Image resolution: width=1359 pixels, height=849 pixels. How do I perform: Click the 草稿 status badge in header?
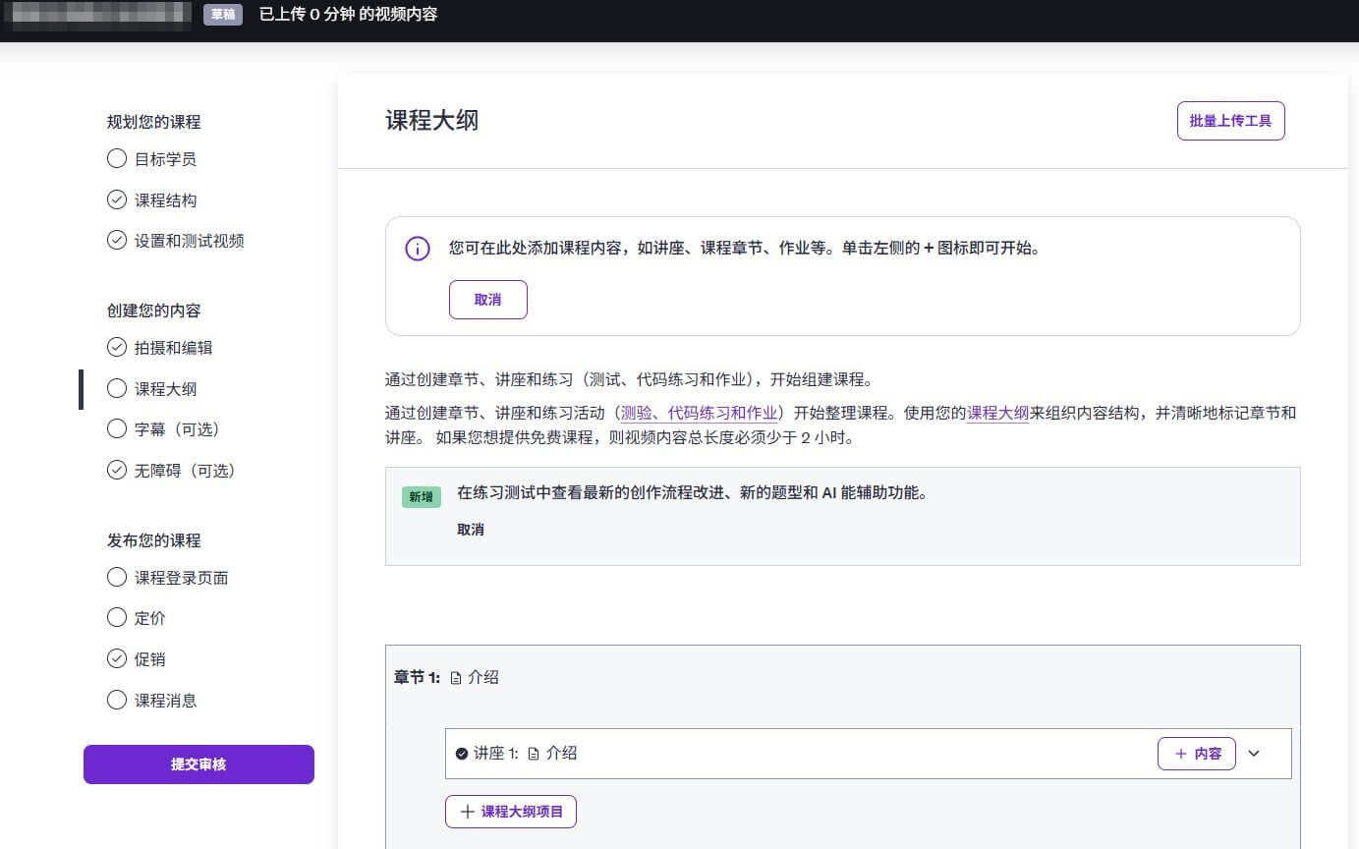[x=223, y=15]
